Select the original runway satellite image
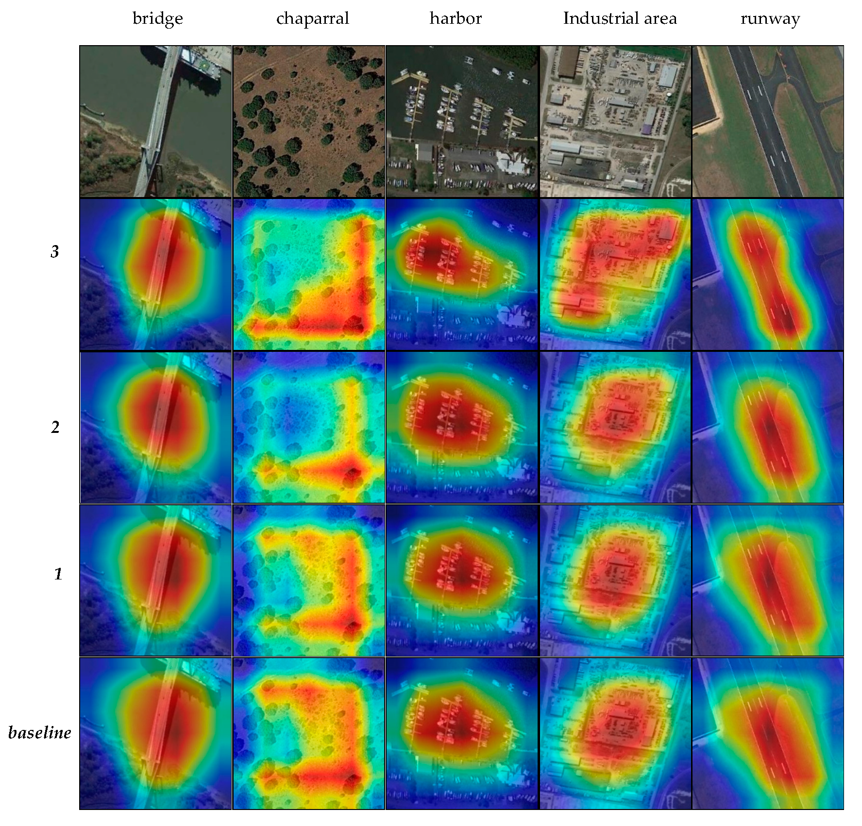862x826 pixels. (x=768, y=121)
